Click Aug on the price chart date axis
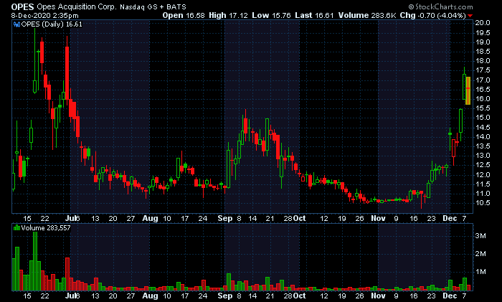The image size is (502, 302). [150, 218]
